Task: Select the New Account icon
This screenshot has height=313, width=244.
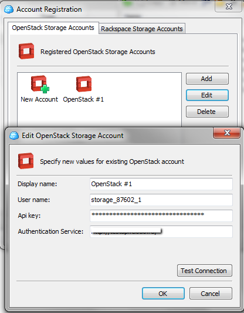Action: (x=40, y=84)
